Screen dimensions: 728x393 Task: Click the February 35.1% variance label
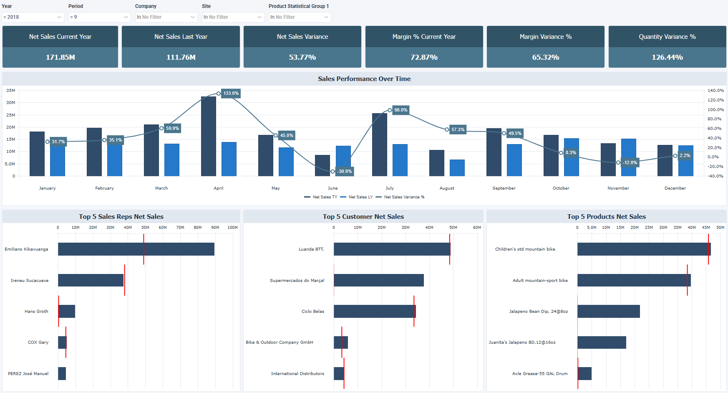[116, 140]
